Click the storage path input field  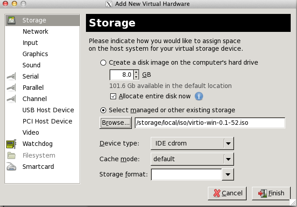[x=210, y=123]
